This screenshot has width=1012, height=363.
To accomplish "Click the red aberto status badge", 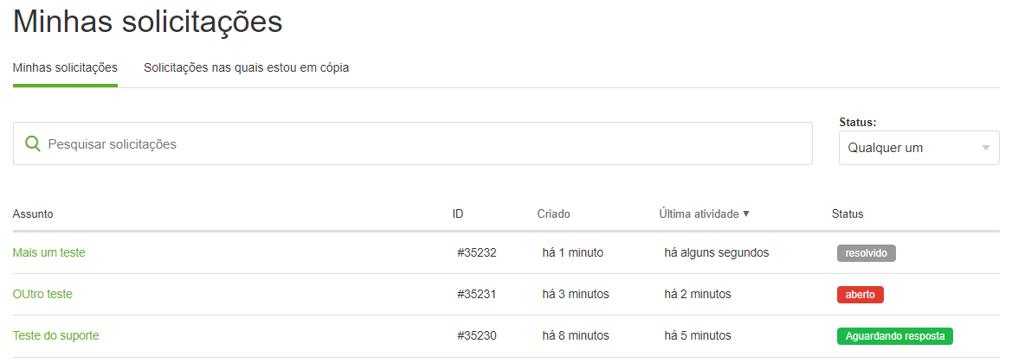I will pos(861,295).
